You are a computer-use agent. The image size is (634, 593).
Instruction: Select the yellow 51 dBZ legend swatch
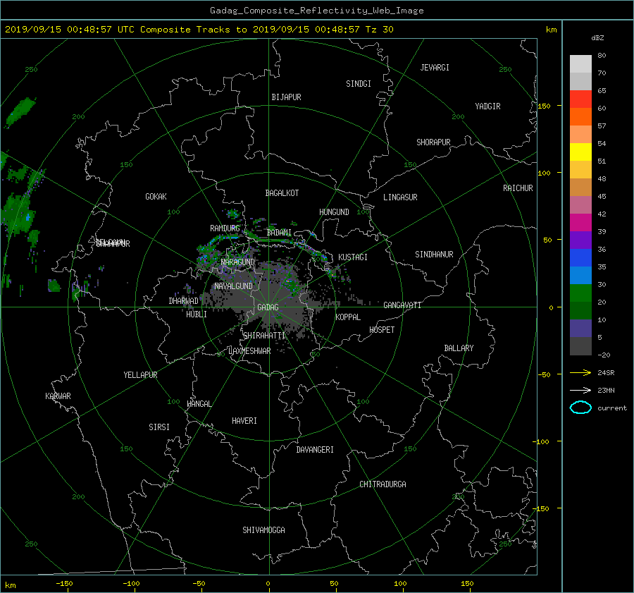pos(580,152)
